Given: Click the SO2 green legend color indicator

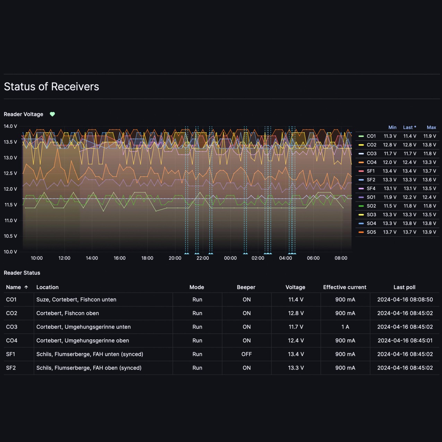Looking at the screenshot, I should [x=361, y=206].
